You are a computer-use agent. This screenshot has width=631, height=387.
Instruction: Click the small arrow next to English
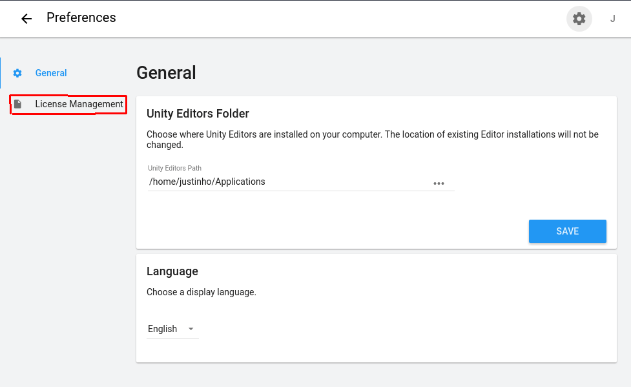(191, 329)
